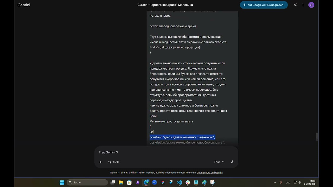Screen dimensions: 333x187
Task: Open the Slack app on taskbar
Action: (x=188, y=183)
